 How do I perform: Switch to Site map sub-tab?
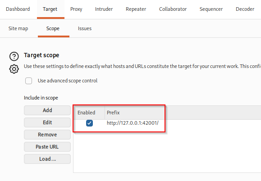coord(18,28)
